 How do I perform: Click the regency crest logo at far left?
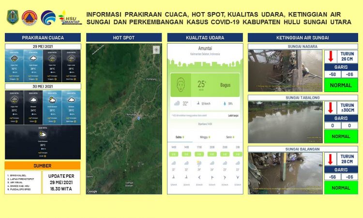(12, 18)
